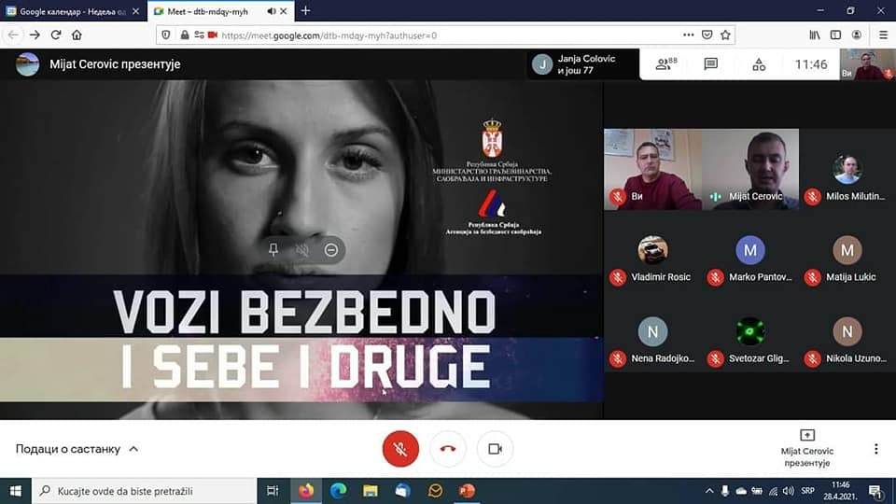Toggle microphone with red mute button
Image resolution: width=896 pixels, height=504 pixels.
(400, 449)
